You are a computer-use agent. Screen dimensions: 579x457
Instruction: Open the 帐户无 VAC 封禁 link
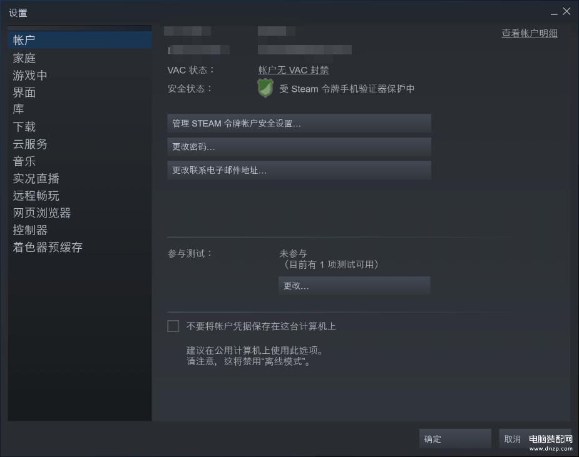coord(294,70)
